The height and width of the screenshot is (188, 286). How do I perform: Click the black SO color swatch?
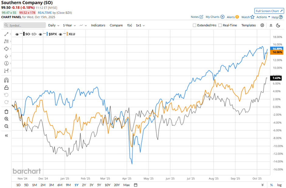24,34
